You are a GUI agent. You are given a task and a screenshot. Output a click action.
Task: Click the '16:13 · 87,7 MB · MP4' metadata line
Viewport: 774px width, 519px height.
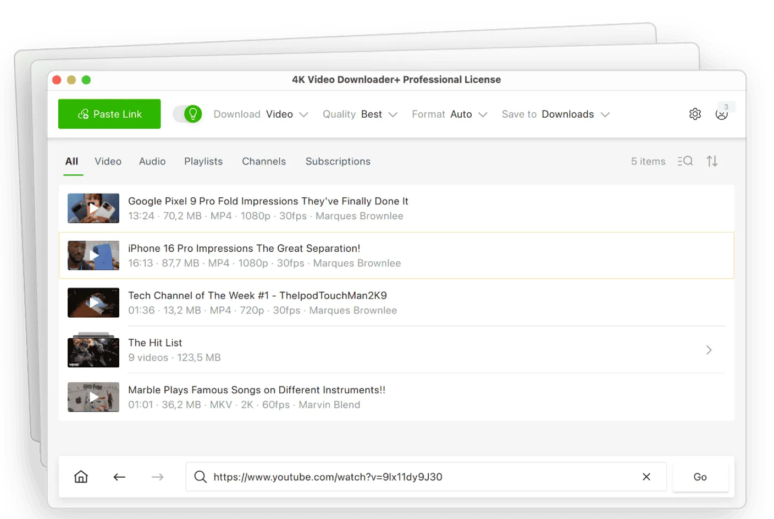click(264, 263)
